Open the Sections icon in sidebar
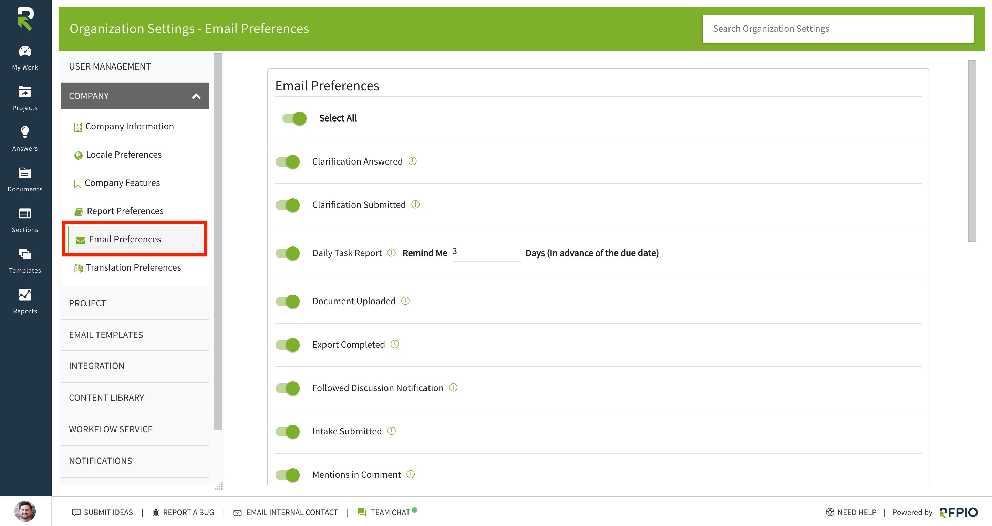 point(25,213)
